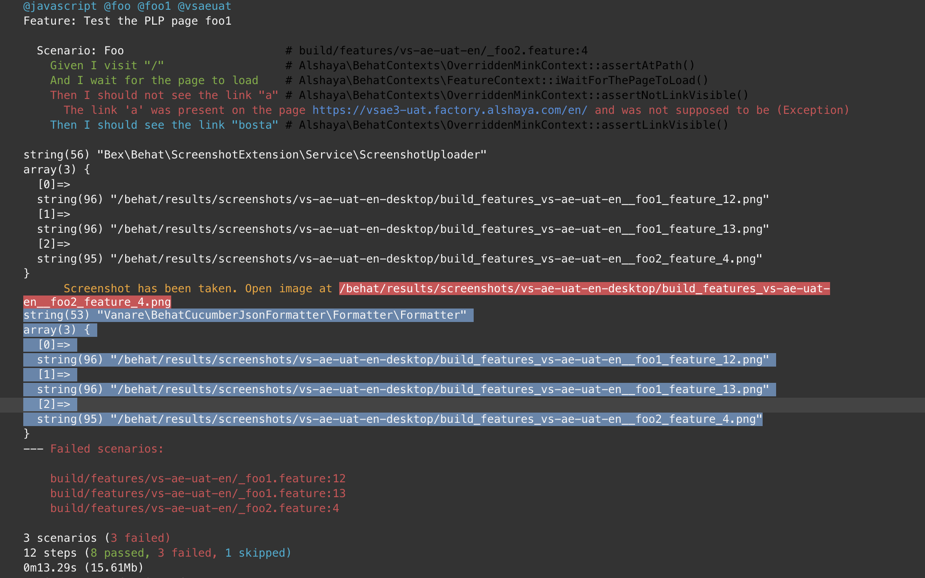The width and height of the screenshot is (925, 578).
Task: Click failed scenario build/features/vs-ae-uat-en/_foo2.feature:4
Action: pyautogui.click(x=194, y=508)
